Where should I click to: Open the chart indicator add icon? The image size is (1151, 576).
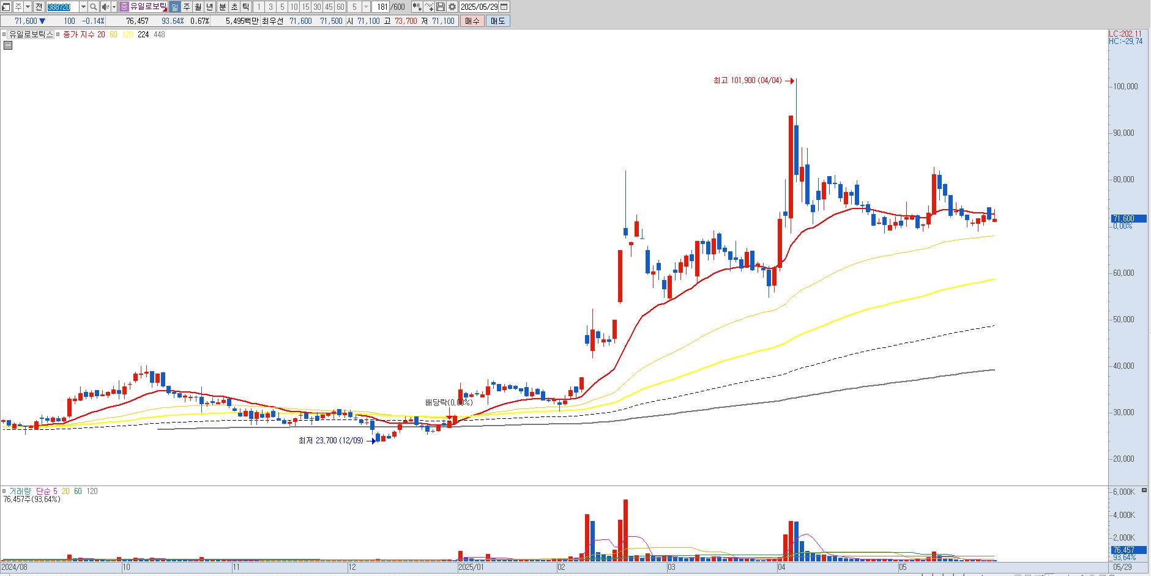pos(417,7)
